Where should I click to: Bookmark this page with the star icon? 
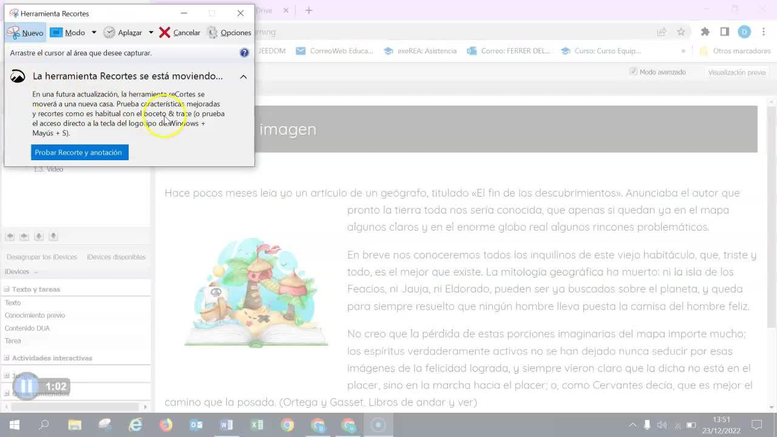(x=681, y=32)
